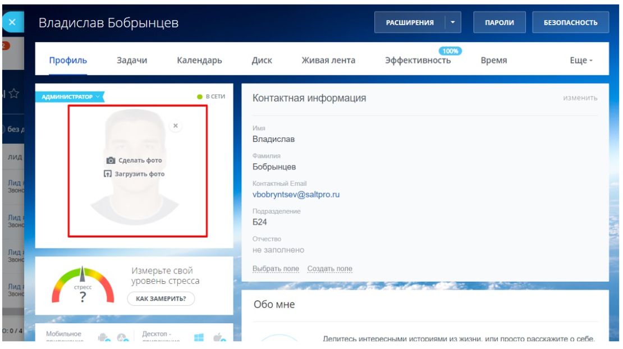623x349 pixels.
Task: Expand the Администратор role dropdown
Action: coord(70,97)
